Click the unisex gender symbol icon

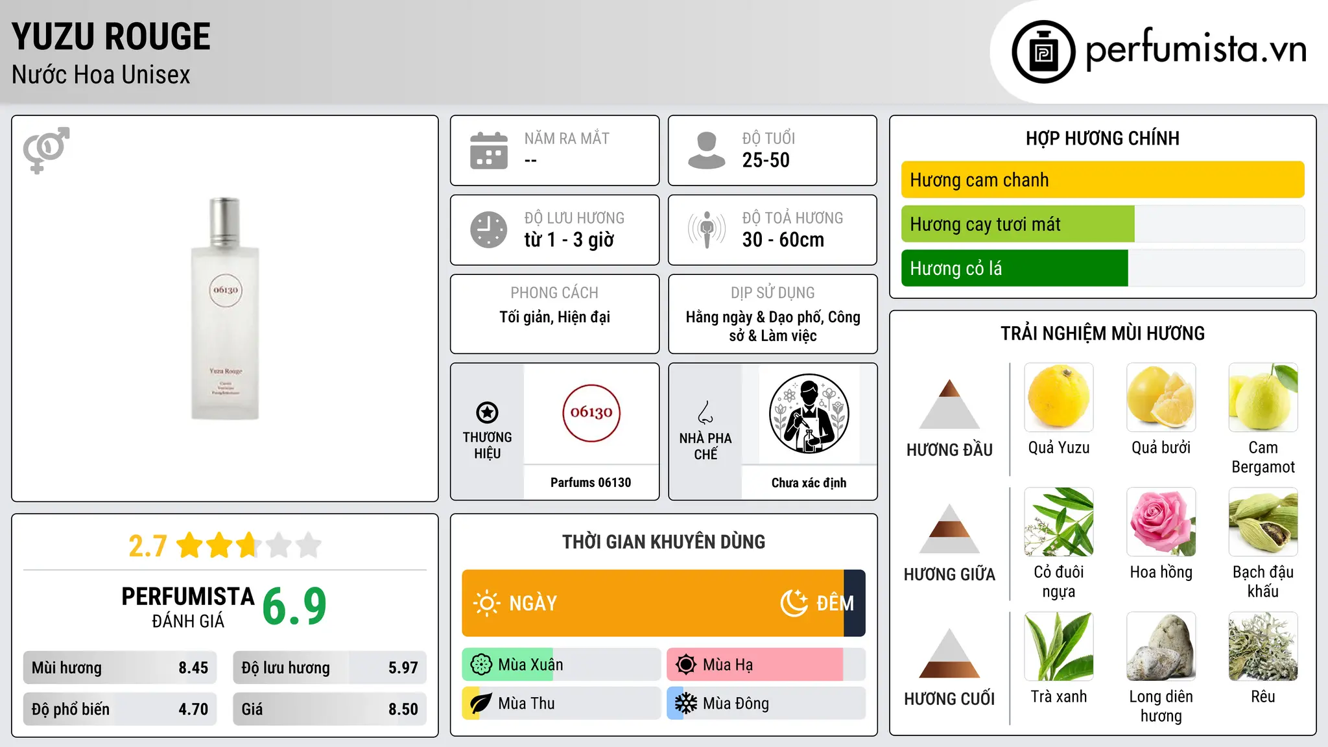46,150
